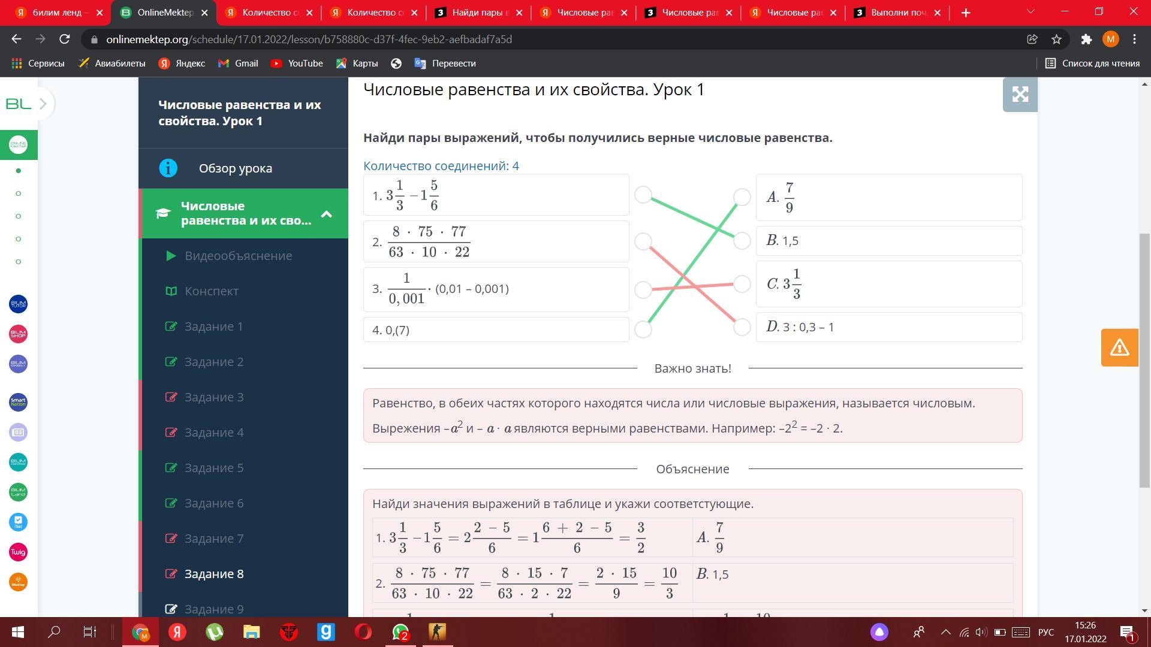Screen dimensions: 1151x647
Task: Open Сервисы apps bookmark
Action: 38,63
